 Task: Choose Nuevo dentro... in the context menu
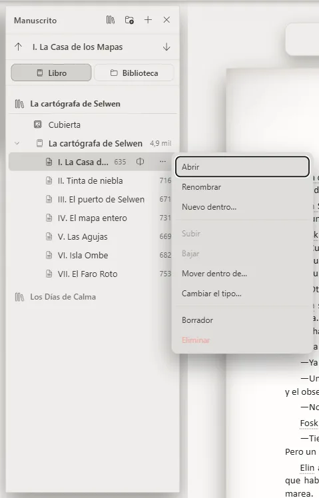[242, 207]
